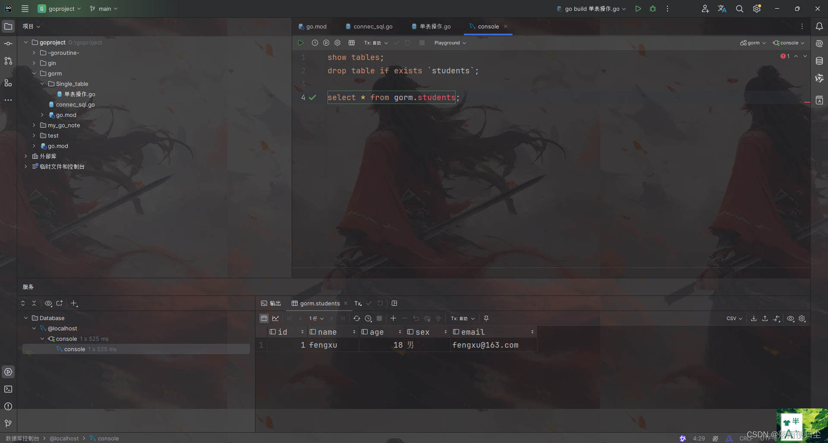Open the Project tool window icon
Image resolution: width=828 pixels, height=443 pixels.
tap(8, 26)
